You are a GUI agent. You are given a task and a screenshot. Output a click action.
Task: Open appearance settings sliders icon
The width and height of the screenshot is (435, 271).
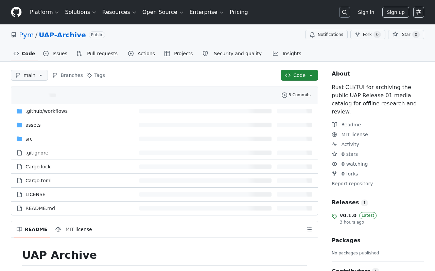tap(419, 12)
